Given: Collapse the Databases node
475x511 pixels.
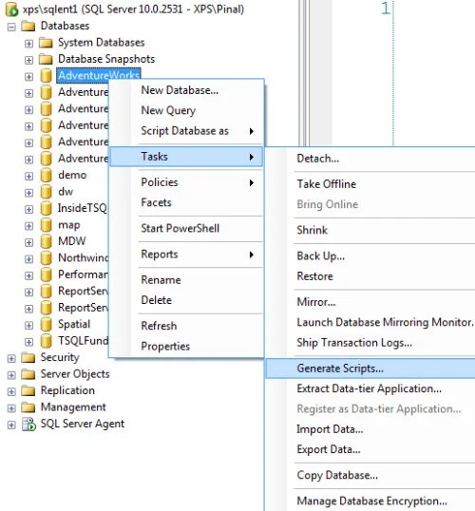Looking at the screenshot, I should pyautogui.click(x=11, y=27).
